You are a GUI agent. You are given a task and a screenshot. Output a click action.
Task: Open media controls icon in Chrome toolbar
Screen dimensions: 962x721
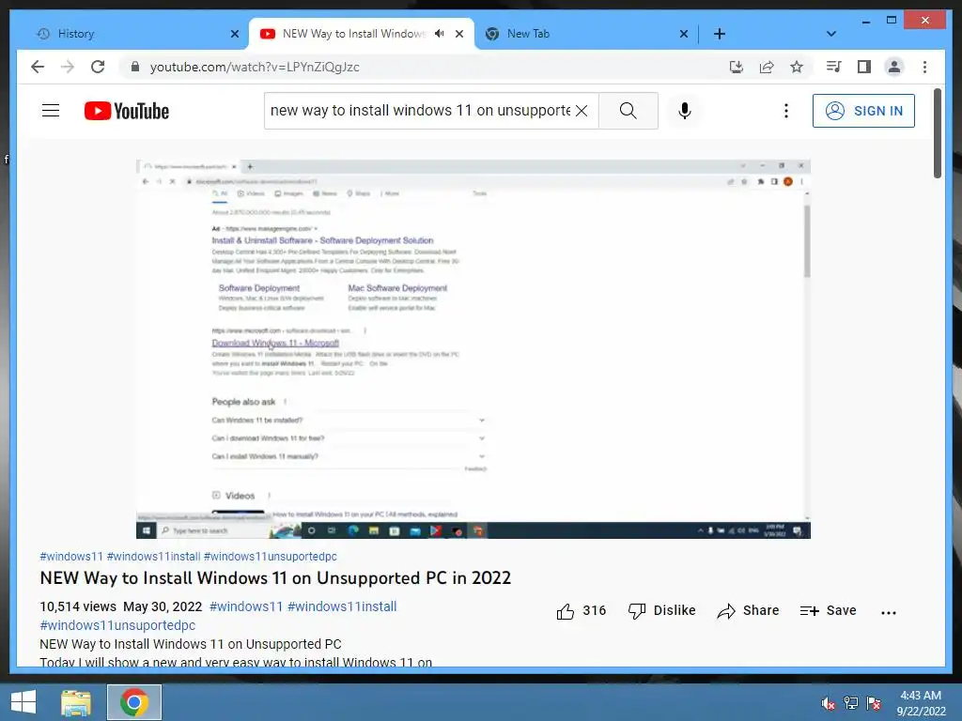coord(834,67)
